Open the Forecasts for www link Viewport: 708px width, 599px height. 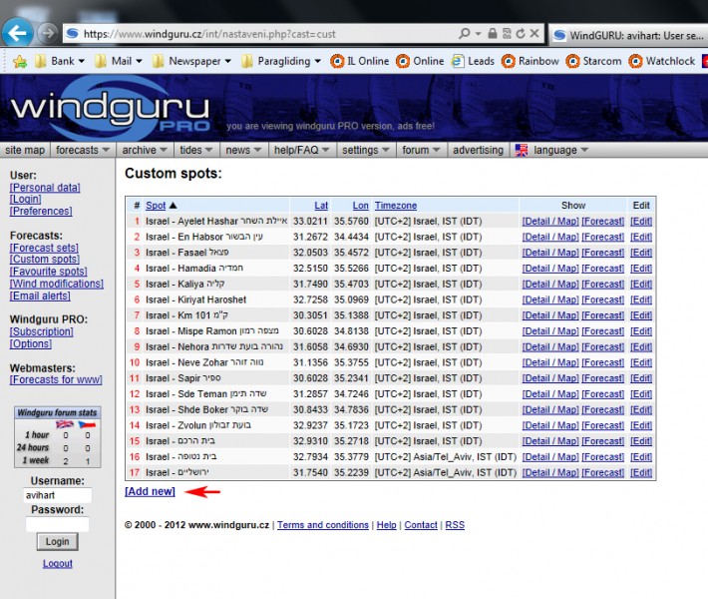pyautogui.click(x=56, y=379)
